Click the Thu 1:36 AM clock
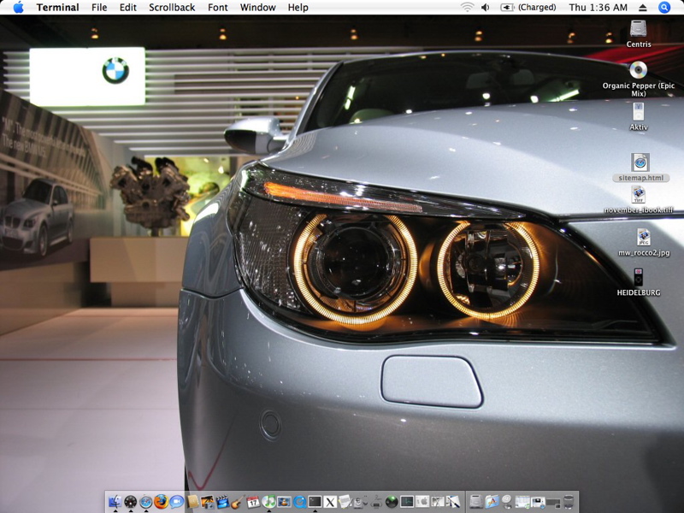 click(x=598, y=8)
